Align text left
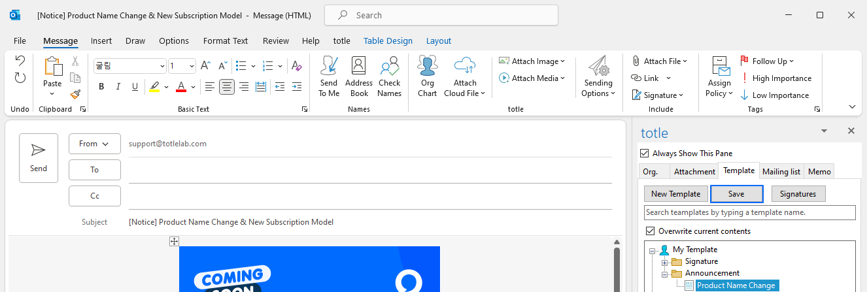Screen dimensions: 867x292 210,86
